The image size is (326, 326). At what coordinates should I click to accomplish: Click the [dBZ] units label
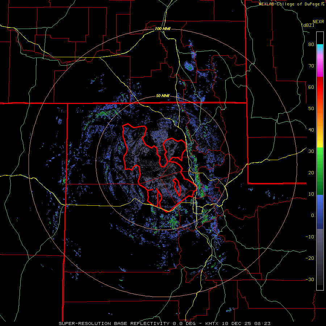coord(308,25)
